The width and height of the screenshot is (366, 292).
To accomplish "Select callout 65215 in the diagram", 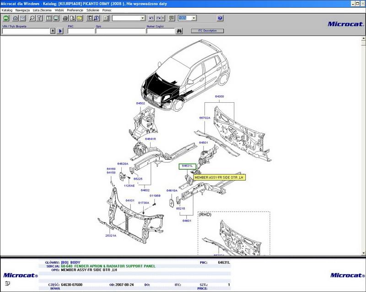I will (x=180, y=209).
